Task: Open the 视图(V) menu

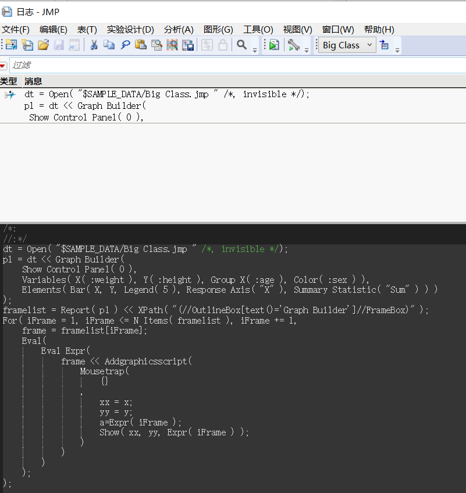Action: (297, 30)
